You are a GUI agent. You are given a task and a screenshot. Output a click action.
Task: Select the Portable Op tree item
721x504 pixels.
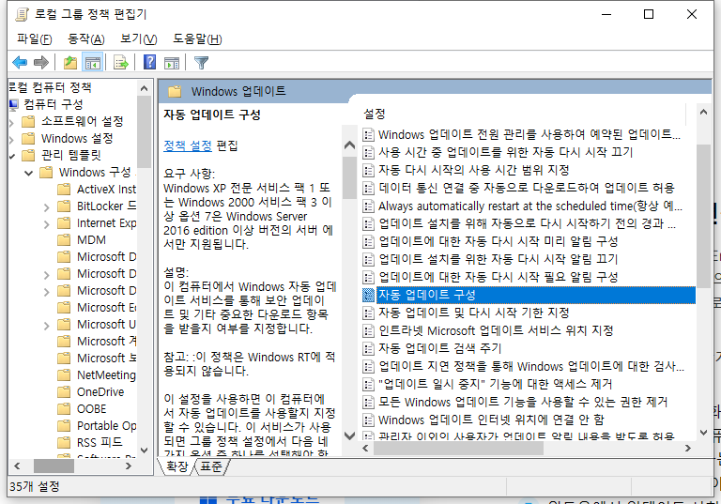[106, 425]
